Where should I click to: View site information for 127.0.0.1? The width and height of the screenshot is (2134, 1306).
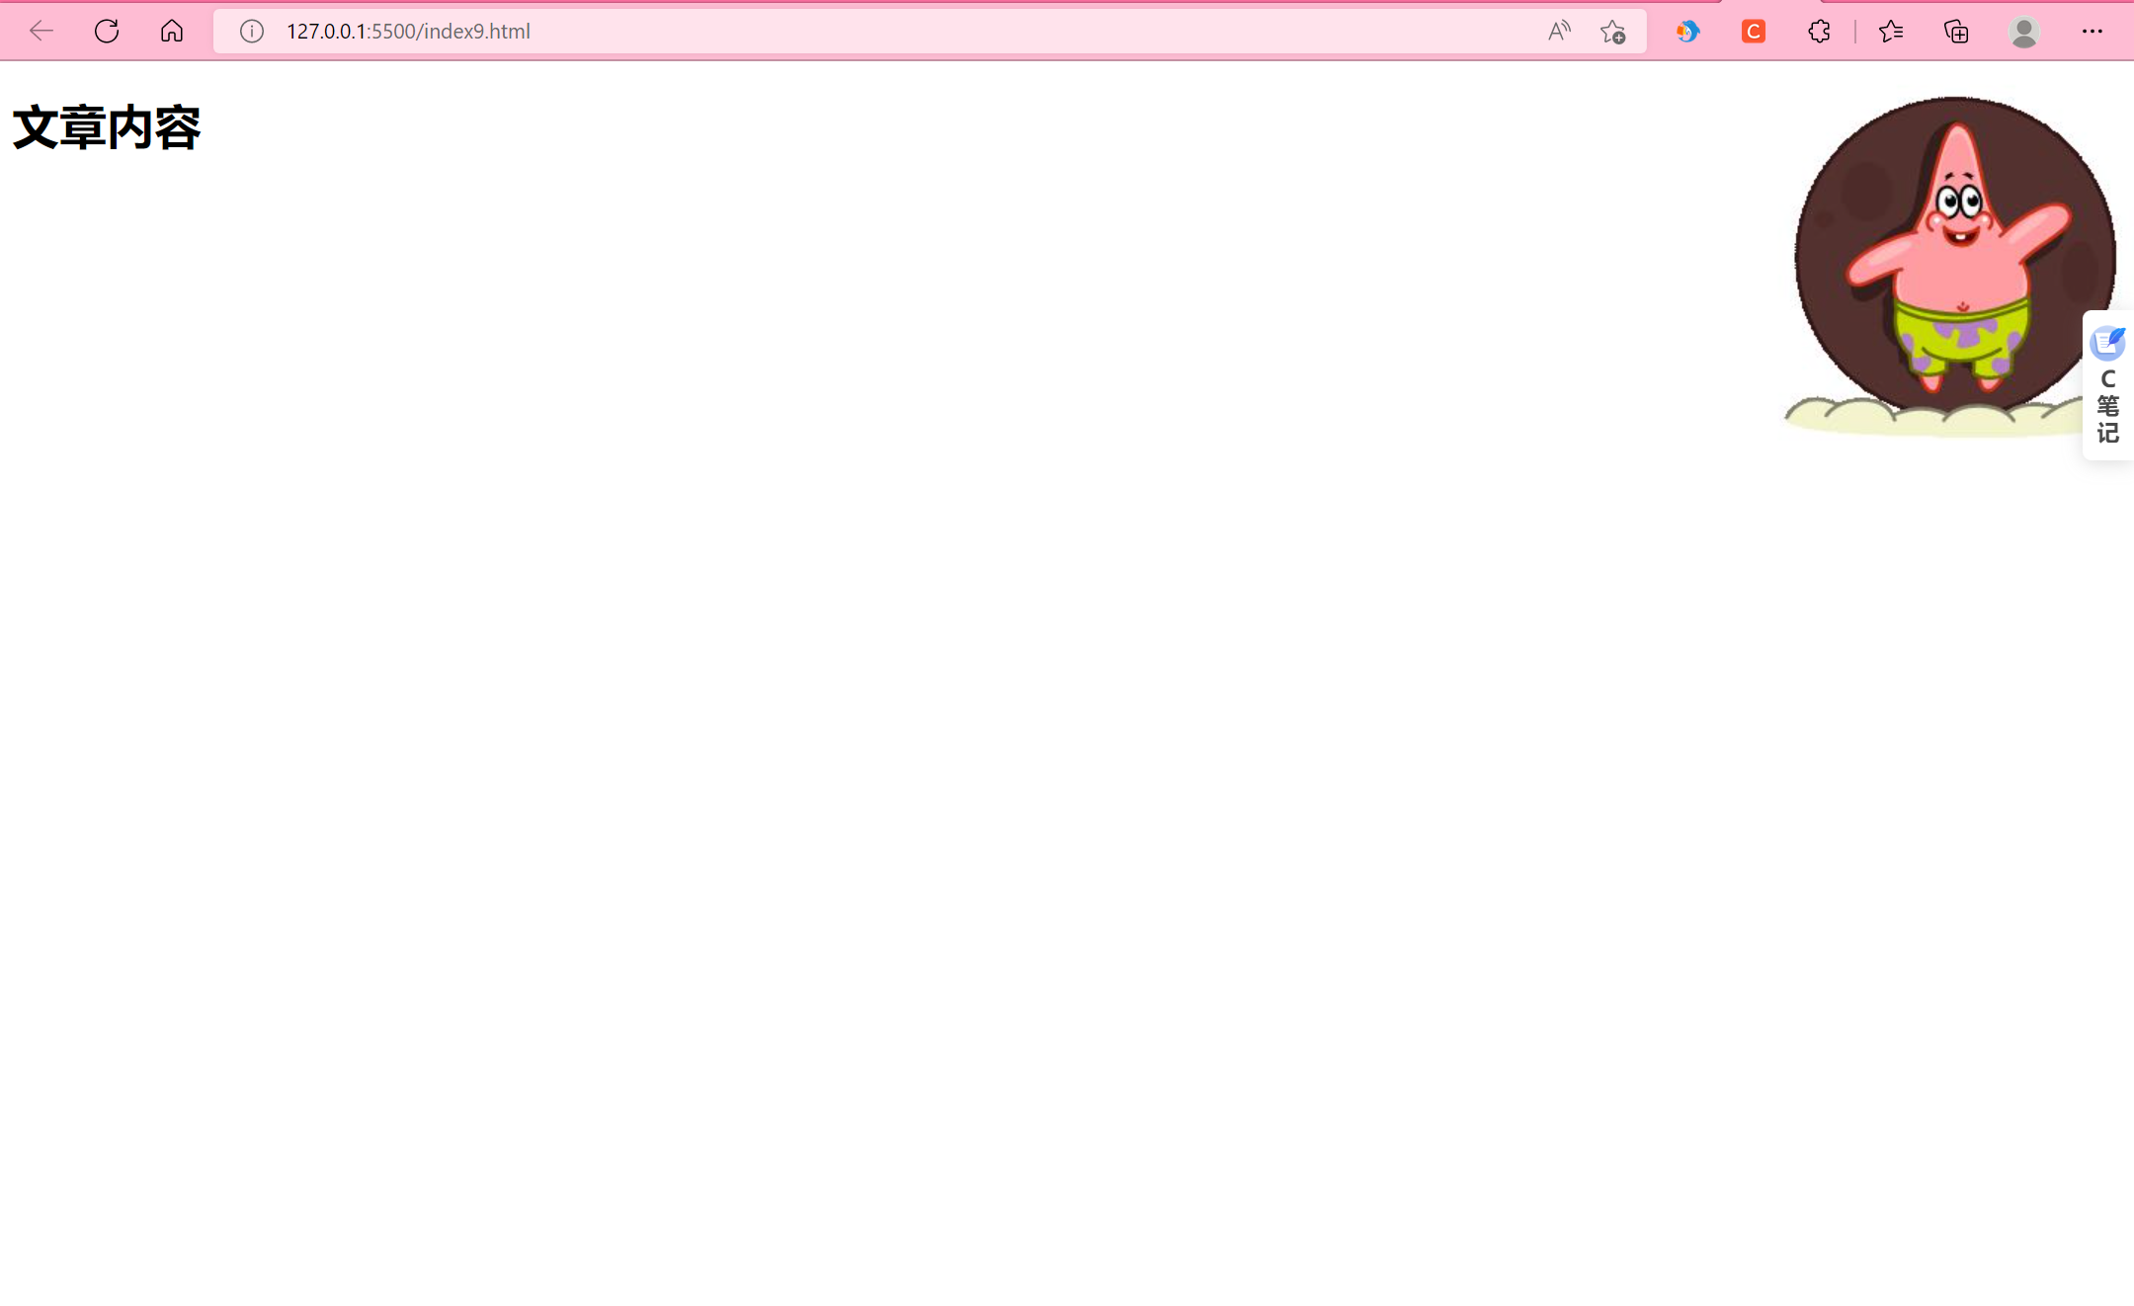pos(252,32)
